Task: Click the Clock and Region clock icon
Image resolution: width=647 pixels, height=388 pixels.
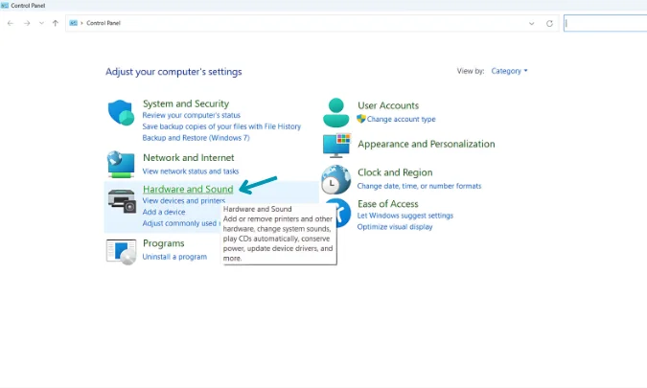Action: point(335,179)
